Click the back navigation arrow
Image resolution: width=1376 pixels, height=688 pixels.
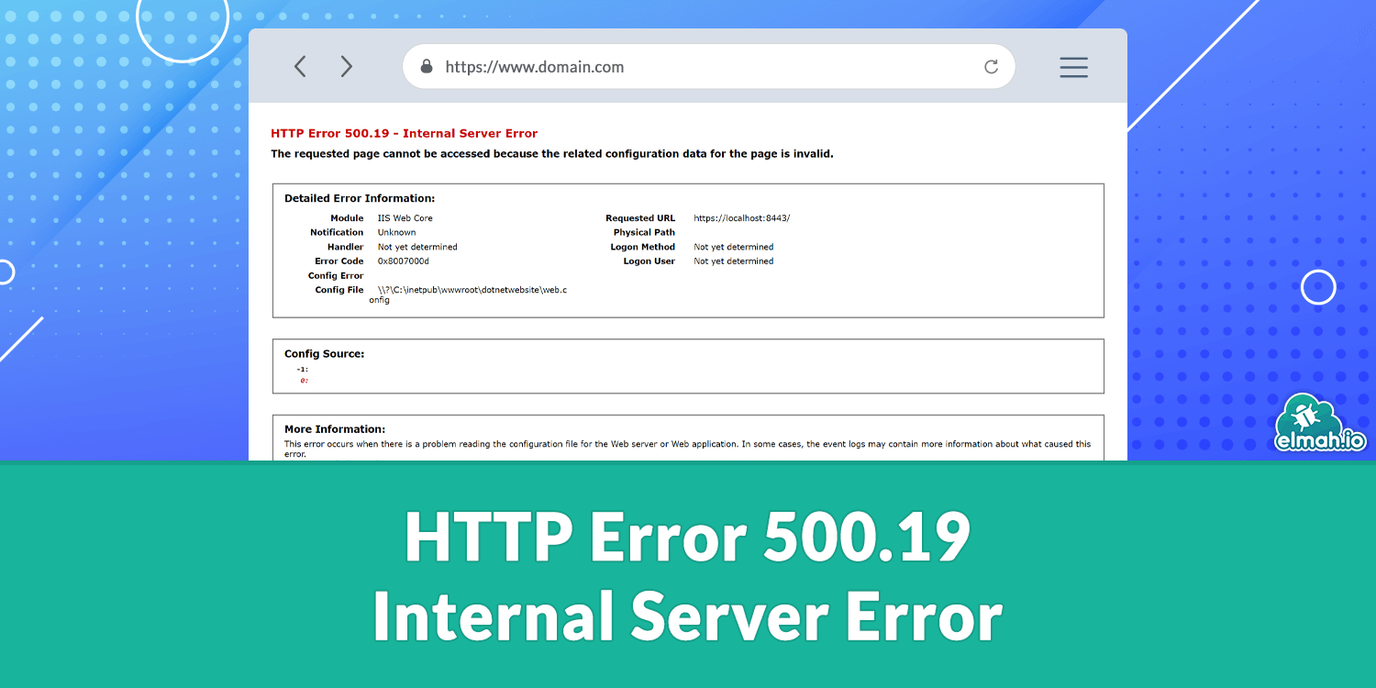click(300, 66)
